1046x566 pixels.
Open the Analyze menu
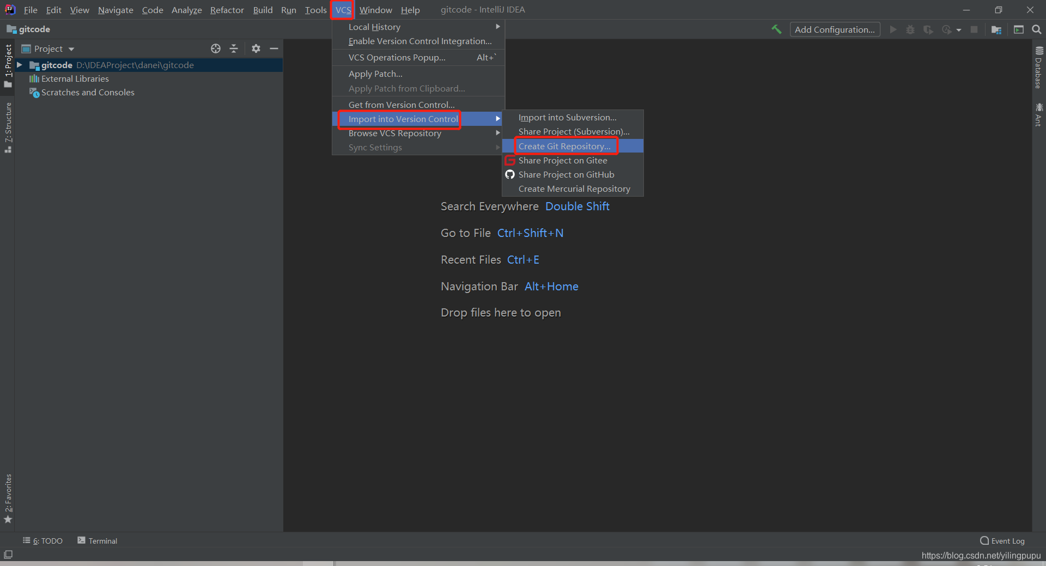click(x=187, y=10)
